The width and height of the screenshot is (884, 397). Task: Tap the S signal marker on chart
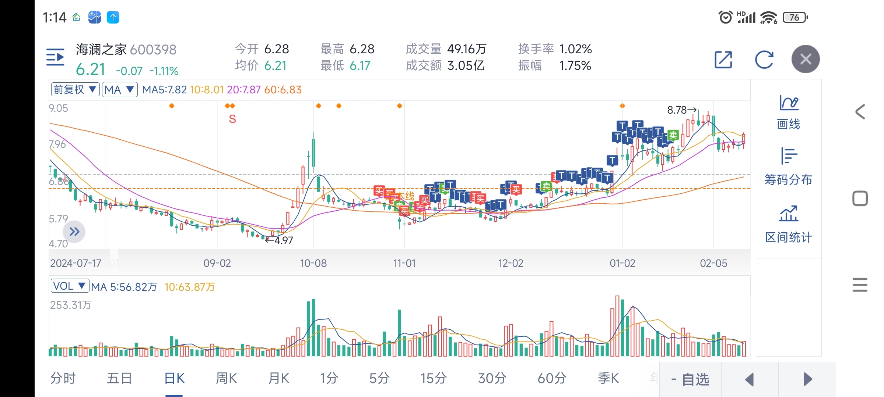coord(232,119)
